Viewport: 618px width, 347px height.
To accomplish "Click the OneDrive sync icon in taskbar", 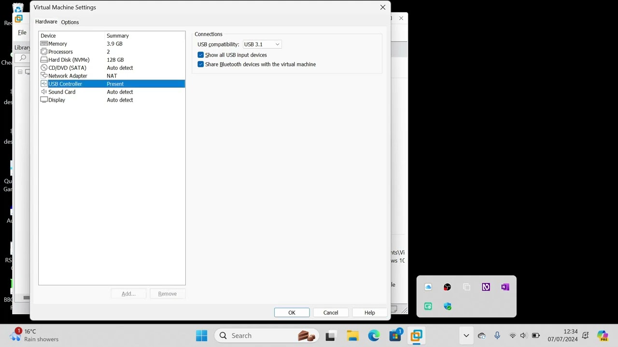I will (x=482, y=335).
